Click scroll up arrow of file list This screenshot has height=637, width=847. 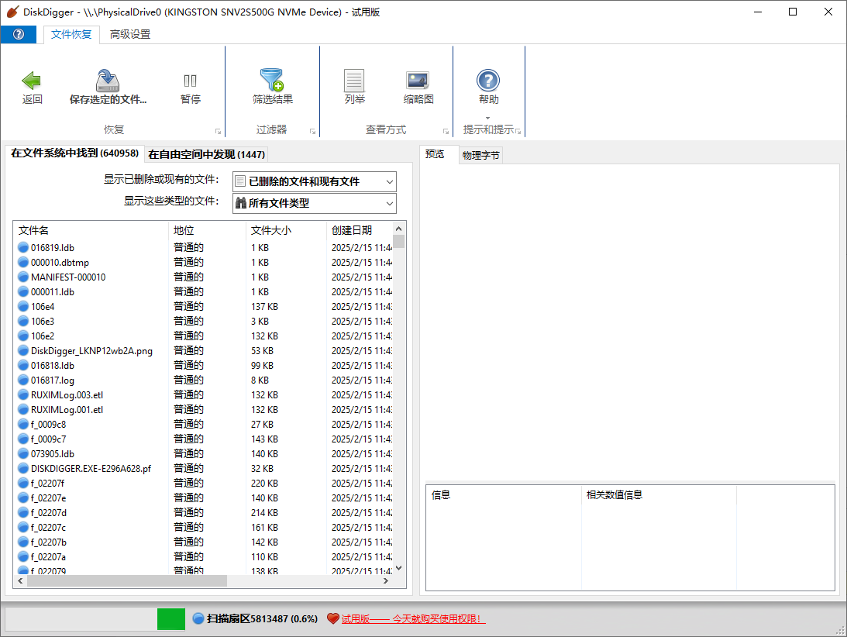pos(398,229)
